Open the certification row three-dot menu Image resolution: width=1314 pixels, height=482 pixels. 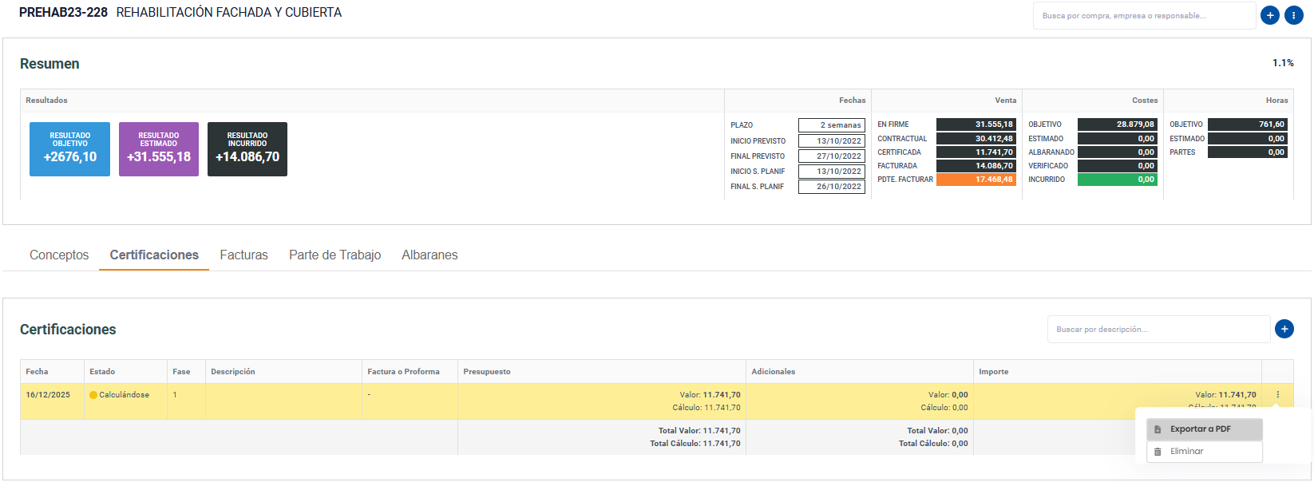click(1277, 395)
